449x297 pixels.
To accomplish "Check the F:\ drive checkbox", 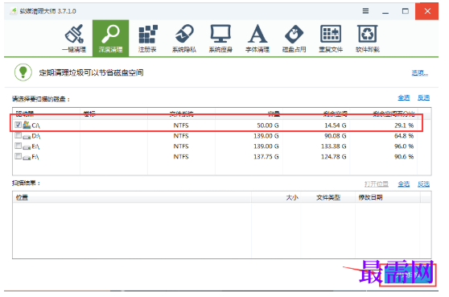I will [x=18, y=156].
